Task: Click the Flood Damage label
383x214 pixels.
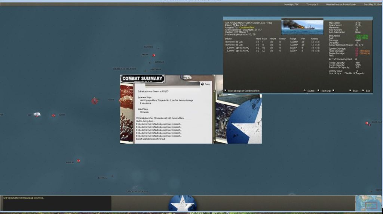Action: (336, 51)
